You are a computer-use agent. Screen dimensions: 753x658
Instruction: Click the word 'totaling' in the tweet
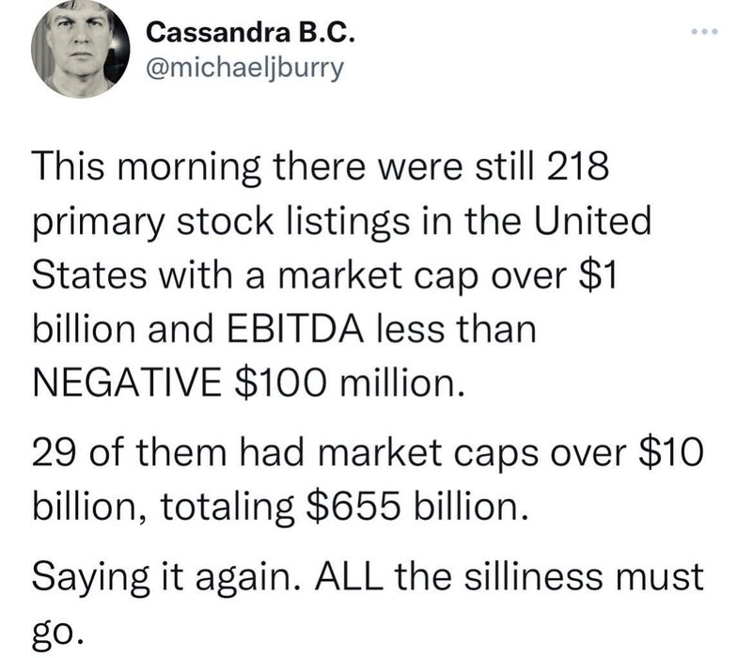tap(227, 508)
